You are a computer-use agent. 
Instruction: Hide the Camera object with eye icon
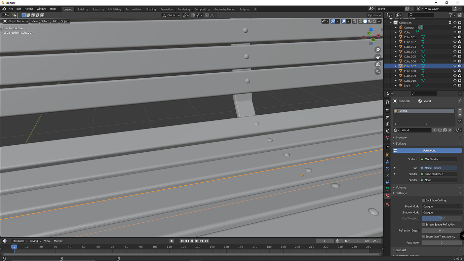[x=455, y=28]
